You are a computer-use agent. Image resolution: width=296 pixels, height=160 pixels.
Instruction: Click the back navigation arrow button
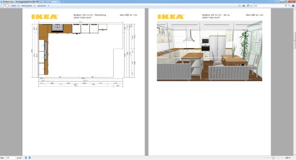click(x=3, y=5)
